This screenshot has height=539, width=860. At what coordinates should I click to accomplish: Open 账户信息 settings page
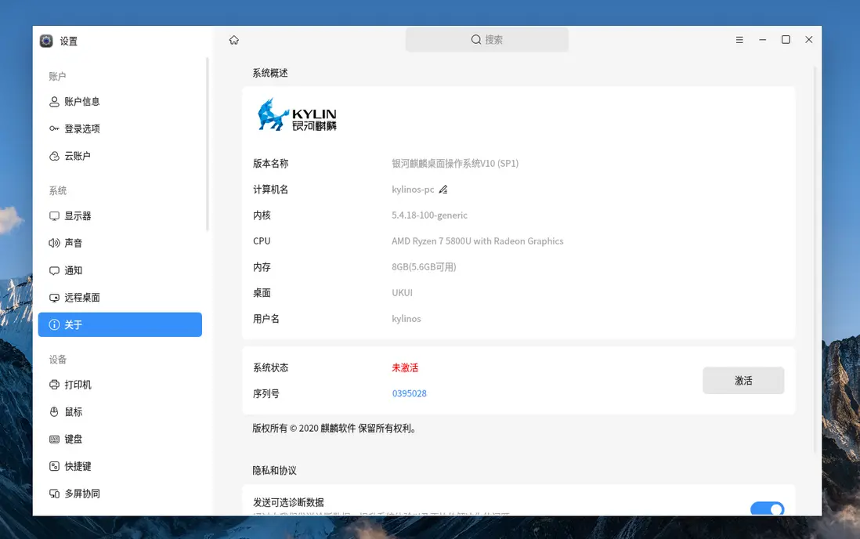pos(120,102)
